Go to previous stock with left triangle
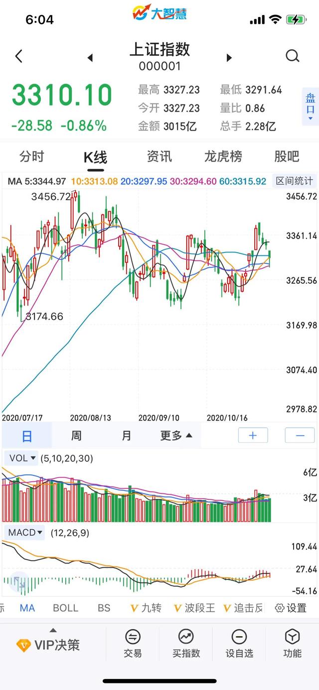 click(90, 58)
